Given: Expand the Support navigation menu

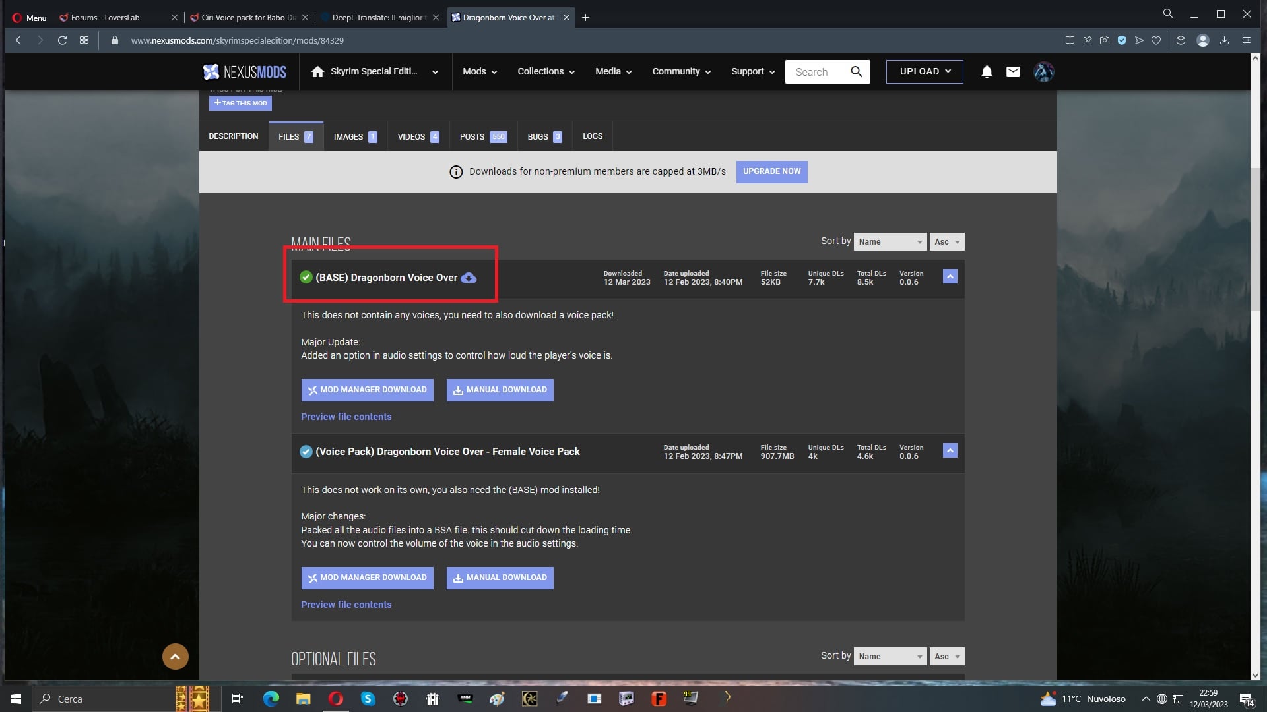Looking at the screenshot, I should point(753,72).
